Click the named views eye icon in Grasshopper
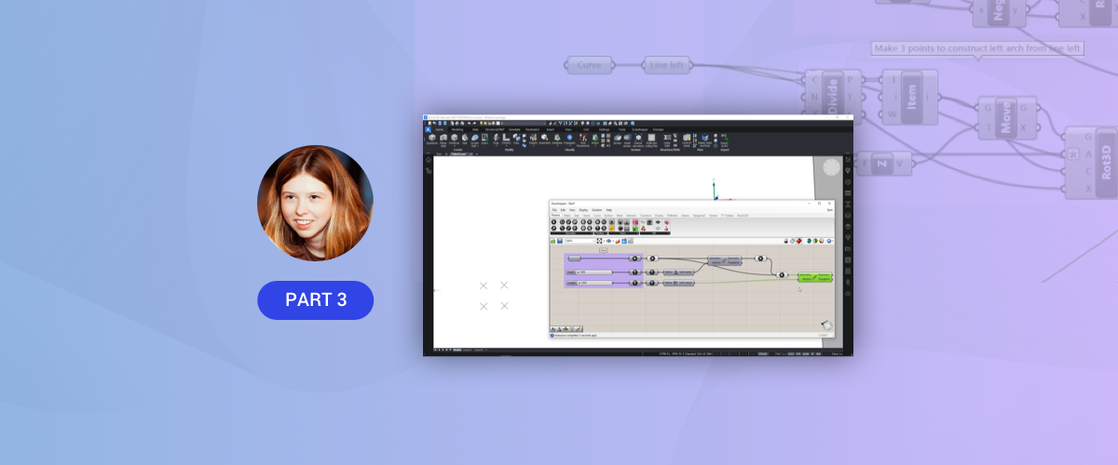 (608, 241)
